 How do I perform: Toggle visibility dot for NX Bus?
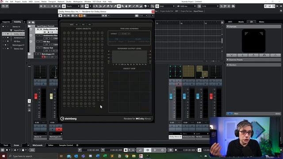(x=8, y=41)
